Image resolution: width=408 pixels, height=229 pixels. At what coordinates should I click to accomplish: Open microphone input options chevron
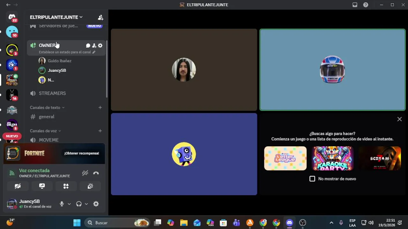click(69, 204)
